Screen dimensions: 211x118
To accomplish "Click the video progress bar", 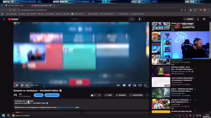I will point(81,83).
